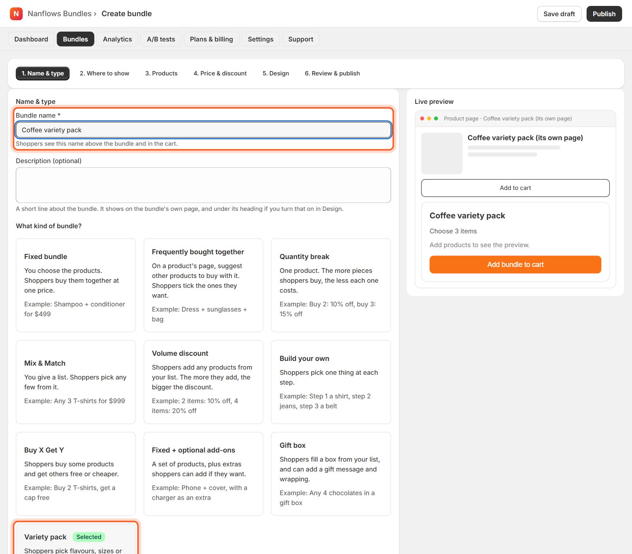Open the Nanflows Bundles breadcrumb link
The image size is (632, 554).
[x=60, y=14]
